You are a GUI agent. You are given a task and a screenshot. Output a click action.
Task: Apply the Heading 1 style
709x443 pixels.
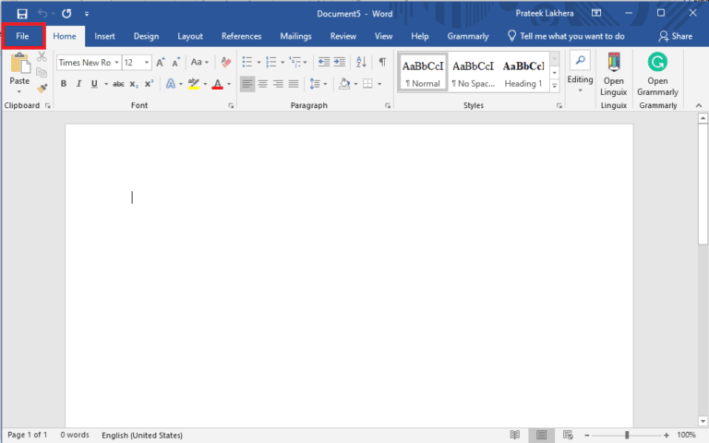pyautogui.click(x=523, y=72)
